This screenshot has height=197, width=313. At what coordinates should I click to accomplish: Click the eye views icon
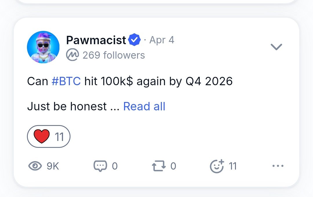tap(35, 166)
